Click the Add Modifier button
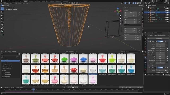Viewport: 170px width, 95px height. tap(158, 39)
